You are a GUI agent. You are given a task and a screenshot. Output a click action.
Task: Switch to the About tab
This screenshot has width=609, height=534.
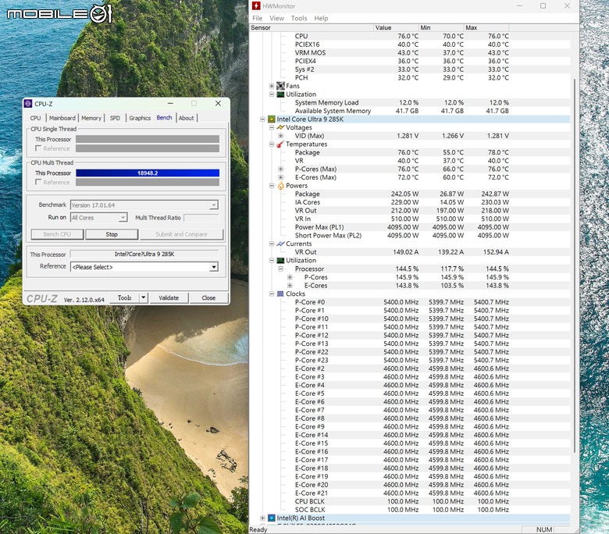pyautogui.click(x=186, y=118)
